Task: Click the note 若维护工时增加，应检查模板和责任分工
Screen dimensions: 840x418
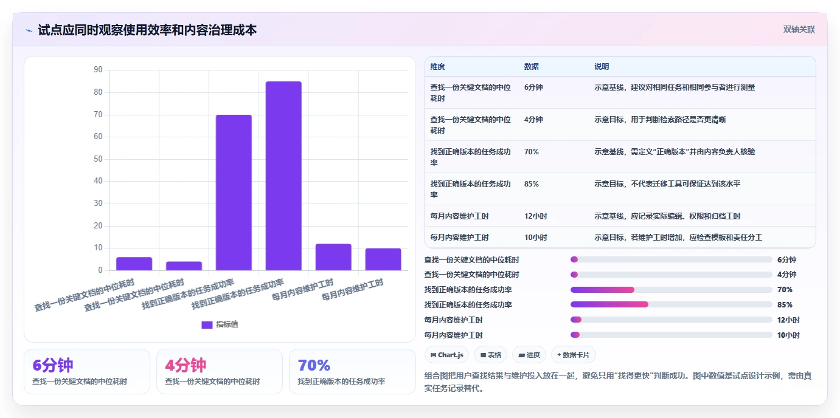Action: 678,238
